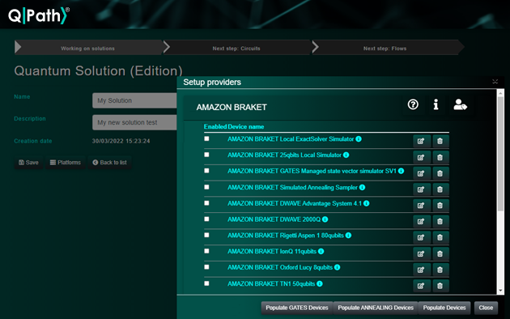Image resolution: width=510 pixels, height=319 pixels.
Task: Go Back to list
Action: 109,162
